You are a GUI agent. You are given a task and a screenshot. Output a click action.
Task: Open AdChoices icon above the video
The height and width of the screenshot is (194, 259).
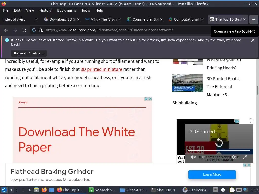coord(237,122)
